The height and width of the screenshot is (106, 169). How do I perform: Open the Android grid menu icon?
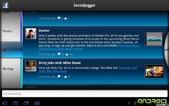pos(37,103)
